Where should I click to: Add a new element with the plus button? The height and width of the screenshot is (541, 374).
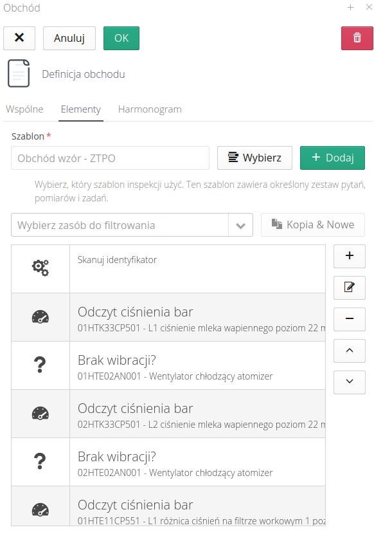pyautogui.click(x=349, y=256)
